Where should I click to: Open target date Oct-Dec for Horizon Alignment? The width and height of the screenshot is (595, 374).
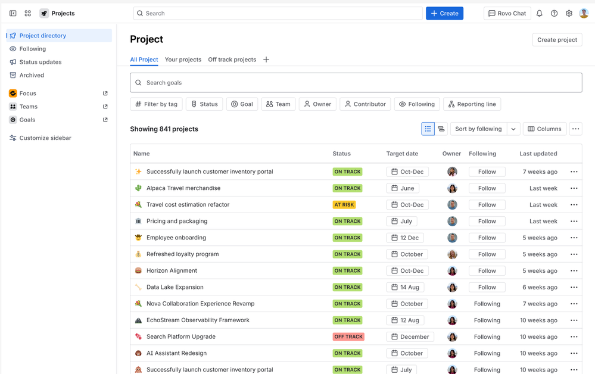(x=407, y=271)
